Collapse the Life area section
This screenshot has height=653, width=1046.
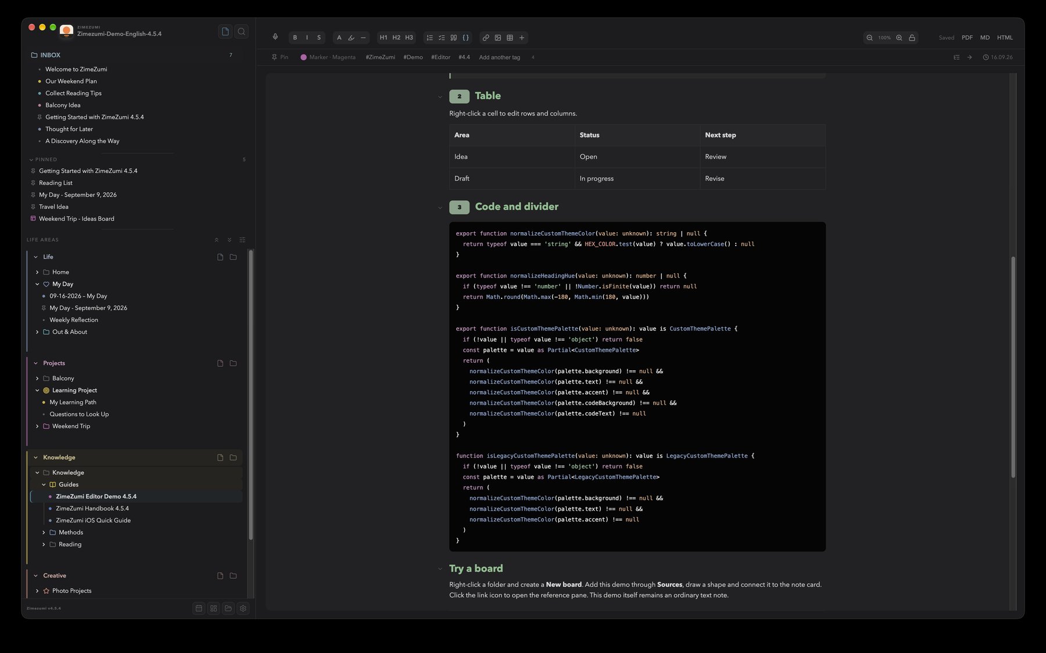[35, 257]
